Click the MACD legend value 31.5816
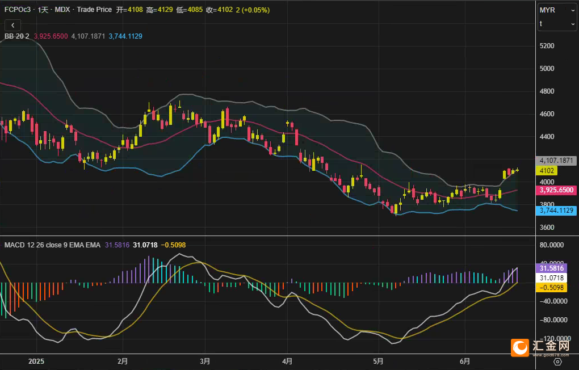This screenshot has width=579, height=370. (117, 245)
